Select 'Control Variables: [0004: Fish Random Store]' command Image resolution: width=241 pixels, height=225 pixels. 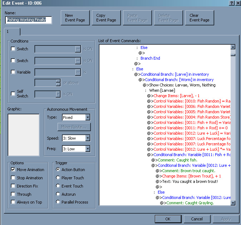pyautogui.click(x=189, y=117)
